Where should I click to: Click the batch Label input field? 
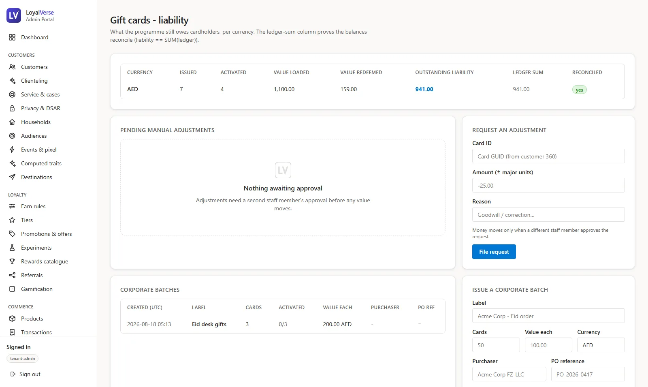pos(548,316)
